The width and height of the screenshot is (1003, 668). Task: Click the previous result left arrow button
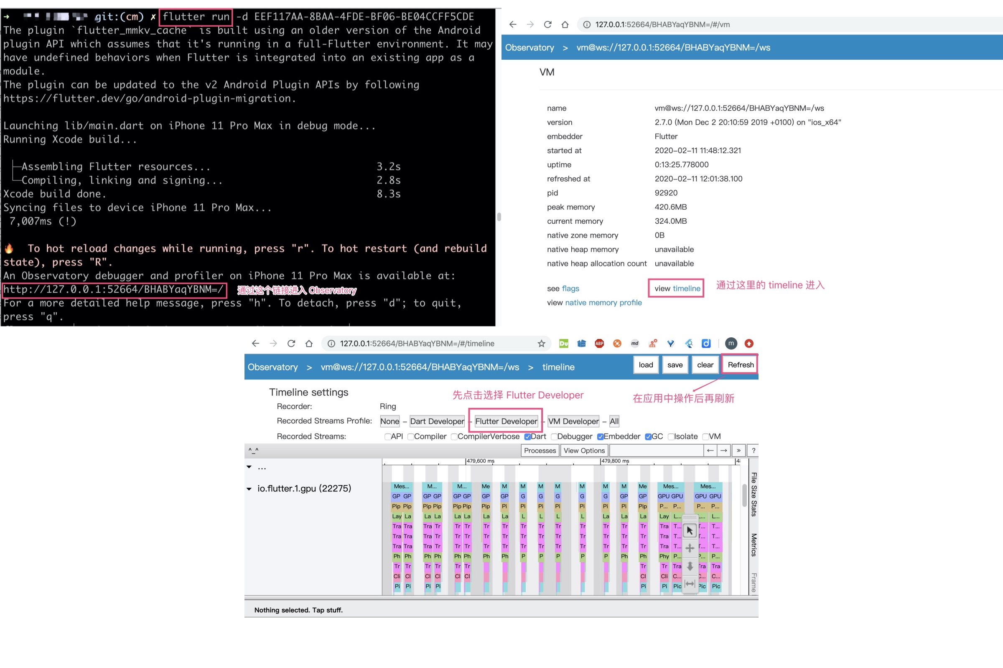pyautogui.click(x=710, y=450)
